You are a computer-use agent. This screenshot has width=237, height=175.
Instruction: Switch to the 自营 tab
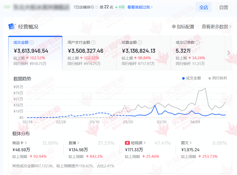[x=223, y=7]
